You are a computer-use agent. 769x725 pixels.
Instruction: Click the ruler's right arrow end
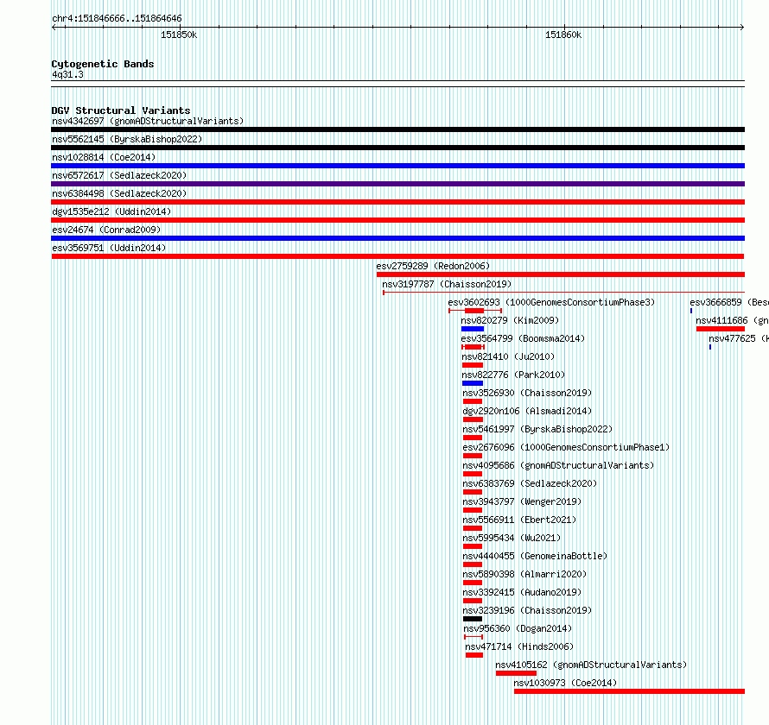point(742,28)
